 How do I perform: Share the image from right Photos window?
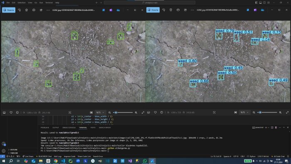click(x=185, y=10)
